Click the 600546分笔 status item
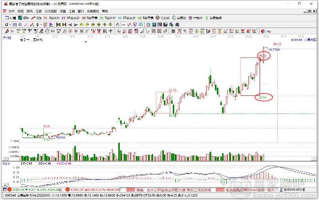 click(294, 190)
